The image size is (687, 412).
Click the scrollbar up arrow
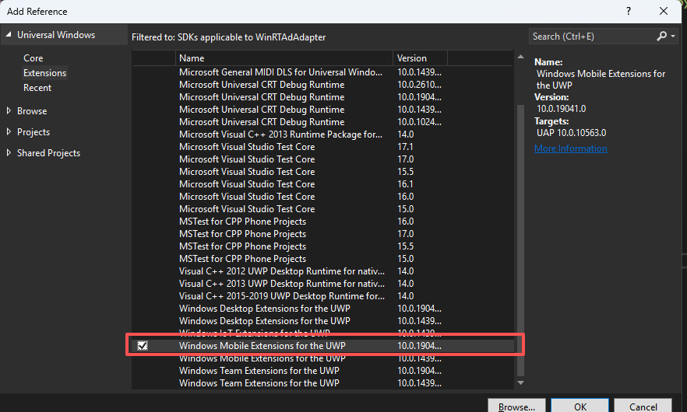(x=520, y=58)
